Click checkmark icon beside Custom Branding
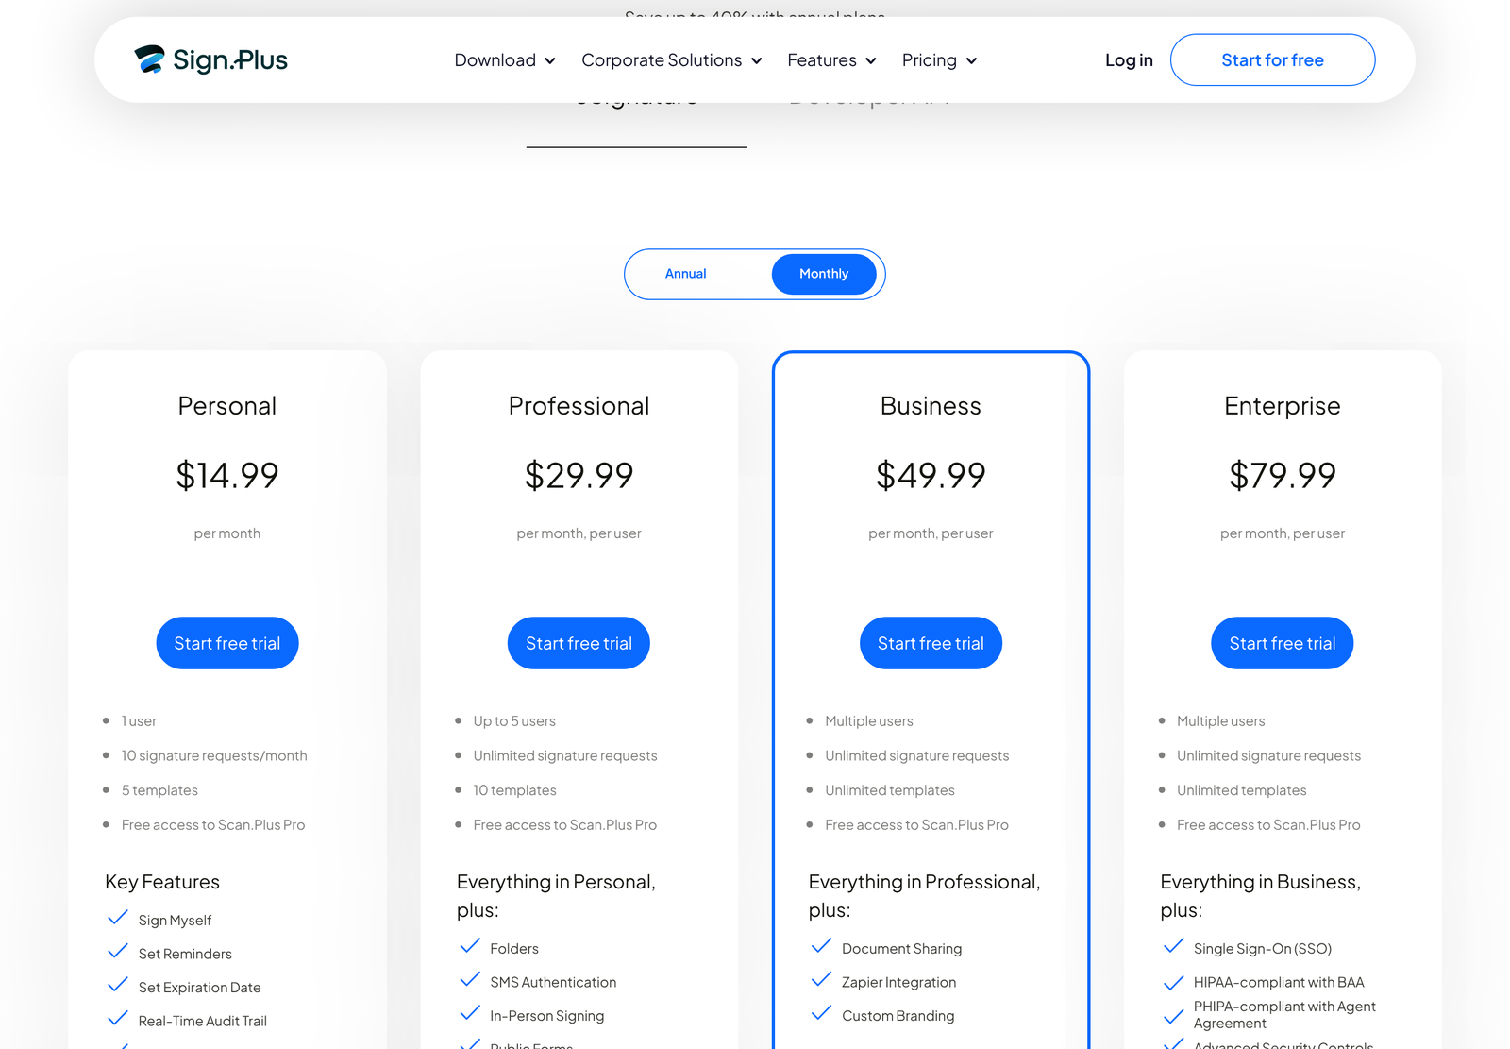The image size is (1510, 1049). (822, 1014)
